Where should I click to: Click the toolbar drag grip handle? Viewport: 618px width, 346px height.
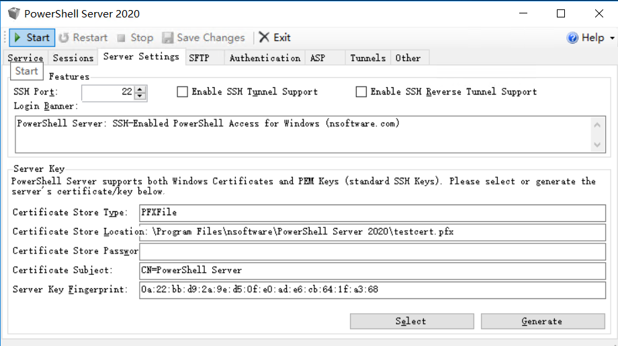5,38
